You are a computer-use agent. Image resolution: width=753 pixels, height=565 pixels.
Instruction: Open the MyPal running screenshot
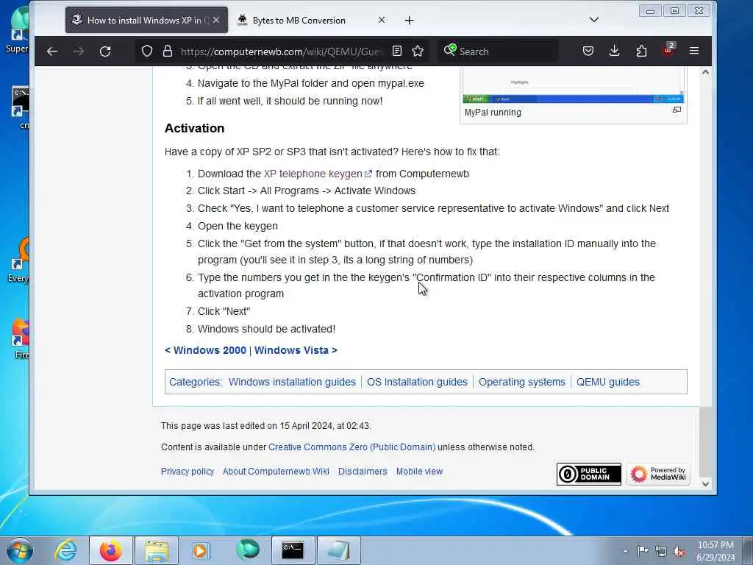(573, 85)
